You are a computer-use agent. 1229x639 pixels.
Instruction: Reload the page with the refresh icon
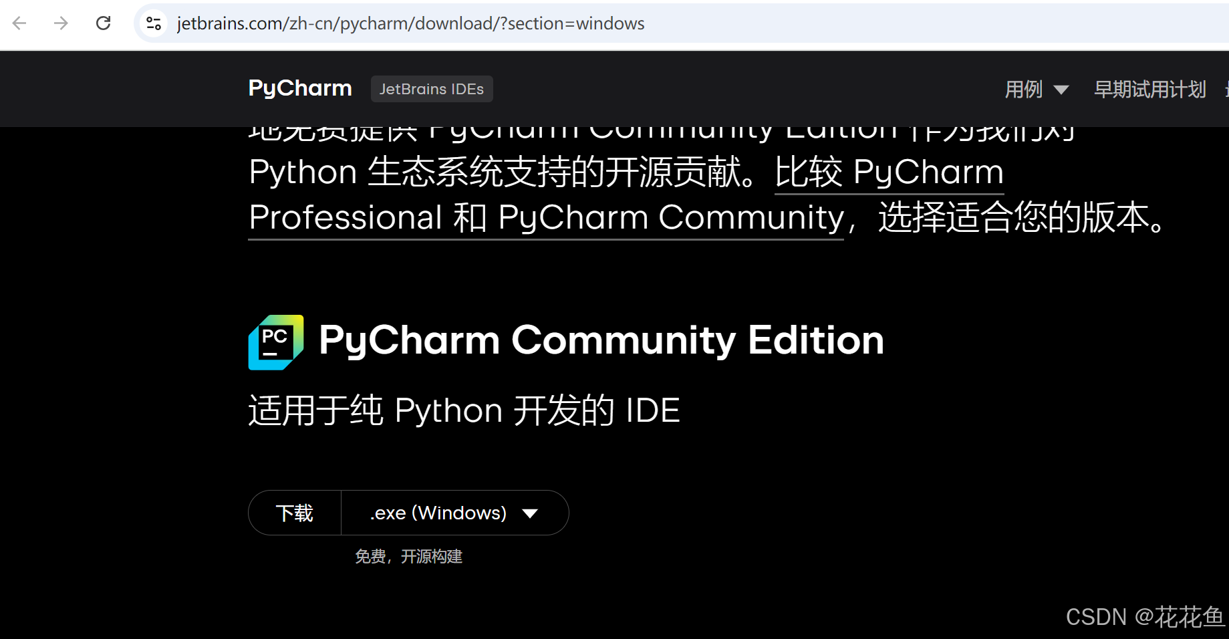pyautogui.click(x=103, y=23)
